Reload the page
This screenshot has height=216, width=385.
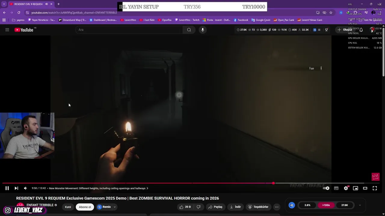click(19, 13)
